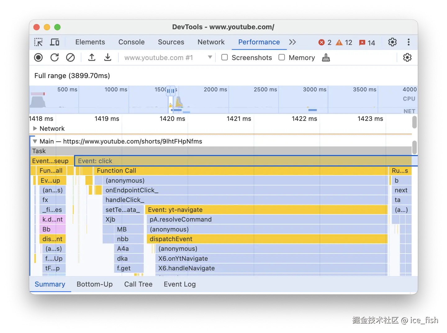The width and height of the screenshot is (447, 333).
Task: Enable the Screenshots checkbox
Action: (x=224, y=57)
